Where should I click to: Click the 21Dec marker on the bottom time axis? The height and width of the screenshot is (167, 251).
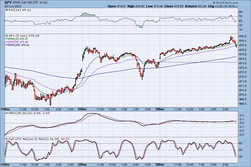pyautogui.click(x=5, y=164)
